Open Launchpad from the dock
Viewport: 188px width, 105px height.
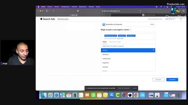pos(50,95)
